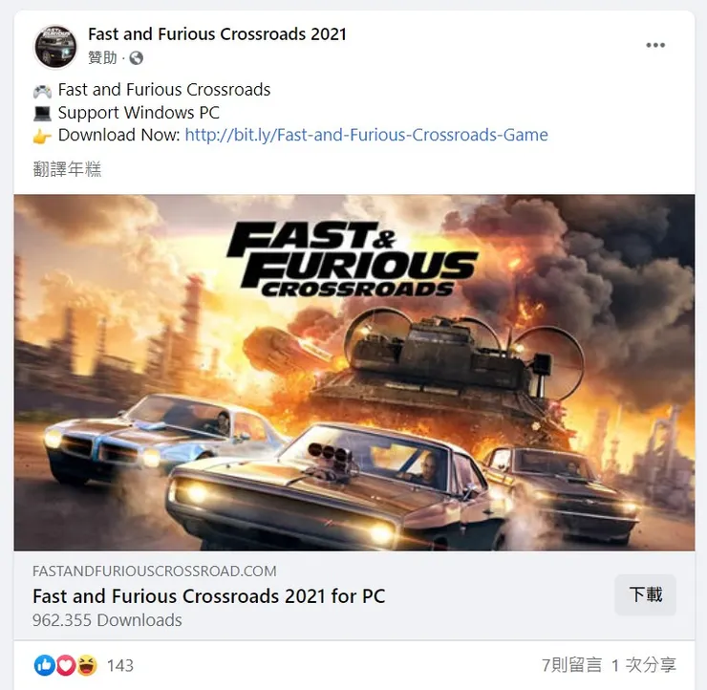Open the Fast & Furious Crossroads ad image
Screen dimensions: 707x690
click(353, 373)
